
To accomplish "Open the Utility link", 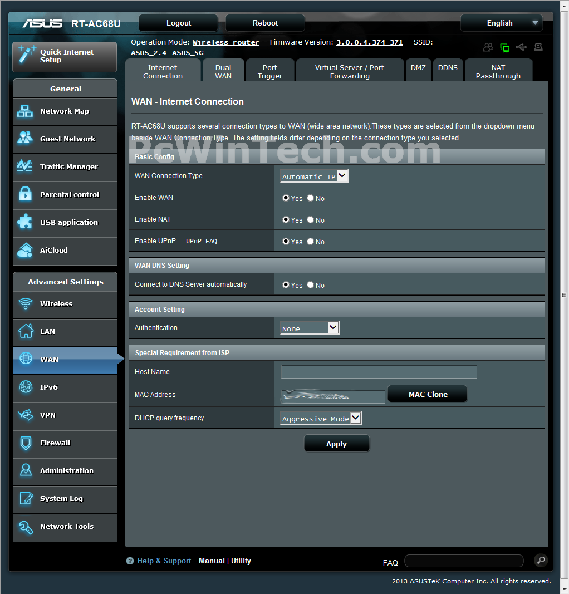I will coord(241,561).
